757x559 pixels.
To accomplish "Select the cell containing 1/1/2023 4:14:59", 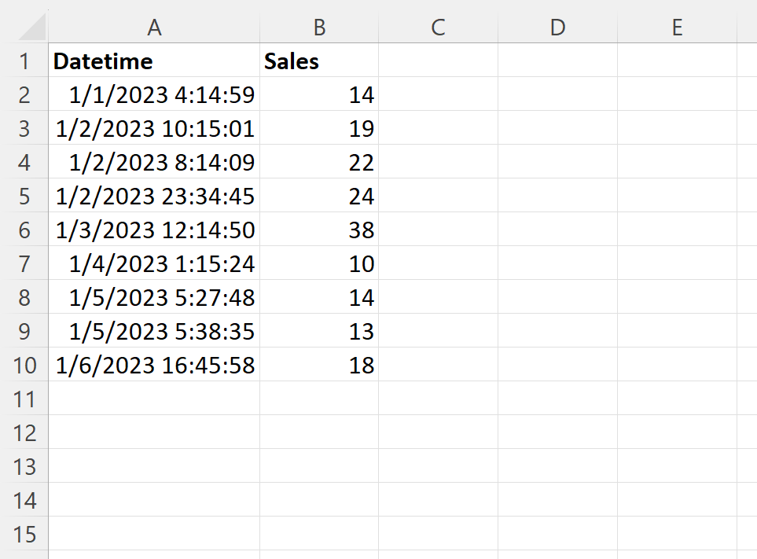I will (154, 94).
